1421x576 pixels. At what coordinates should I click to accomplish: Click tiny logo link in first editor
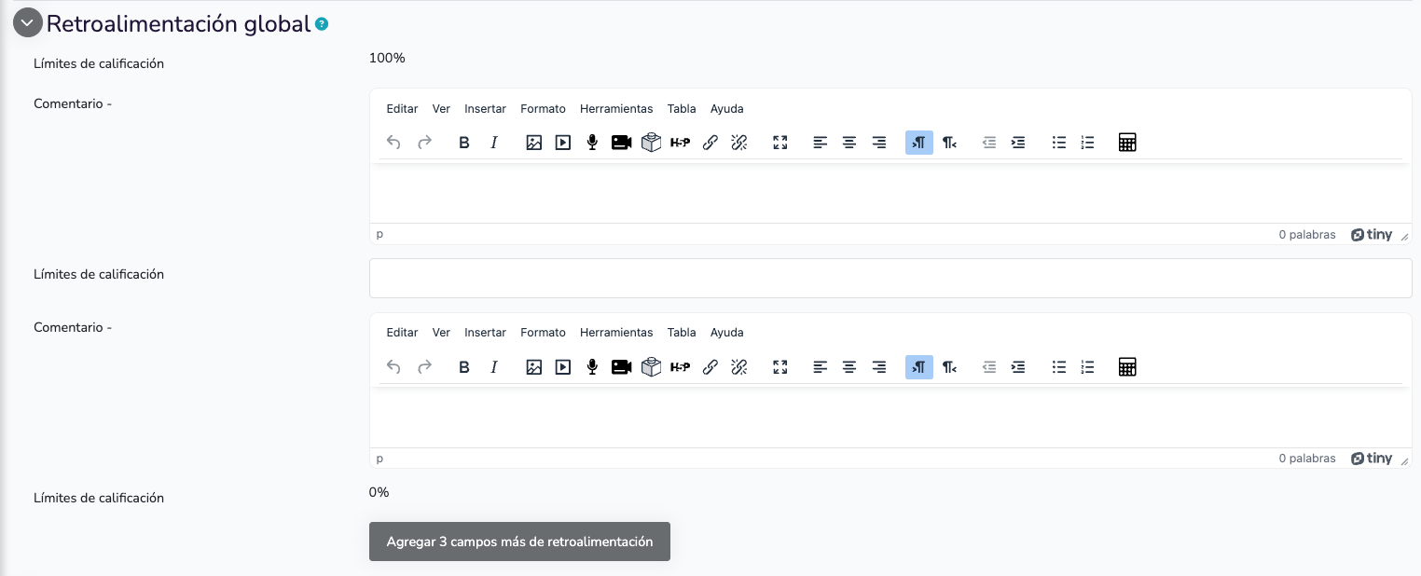(x=1372, y=235)
